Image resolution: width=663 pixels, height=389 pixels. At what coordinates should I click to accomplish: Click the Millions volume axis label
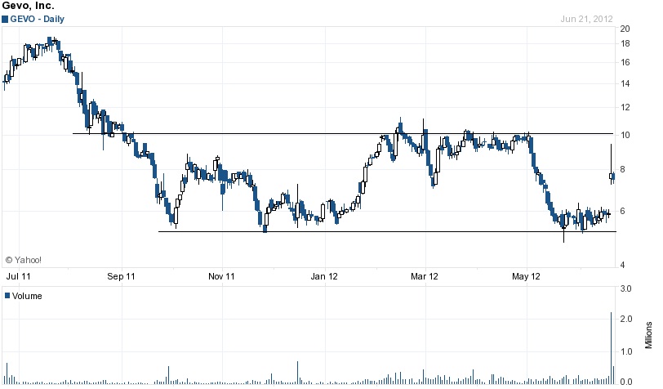[x=648, y=335]
